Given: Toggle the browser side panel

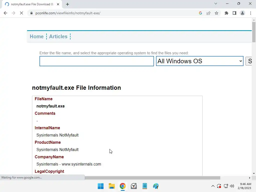Looking at the screenshot, I should point(234,13).
